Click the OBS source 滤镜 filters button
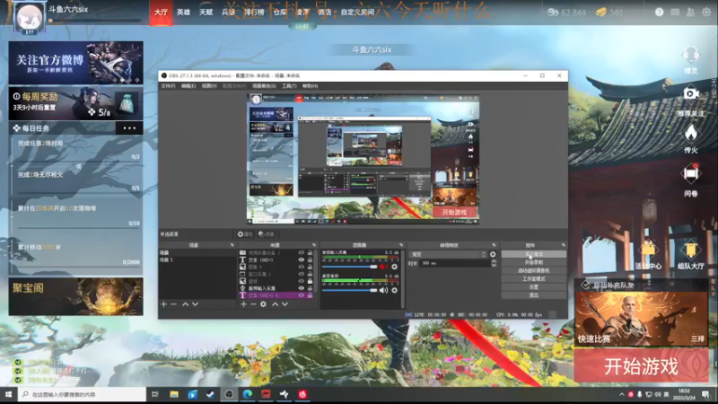 tap(266, 234)
